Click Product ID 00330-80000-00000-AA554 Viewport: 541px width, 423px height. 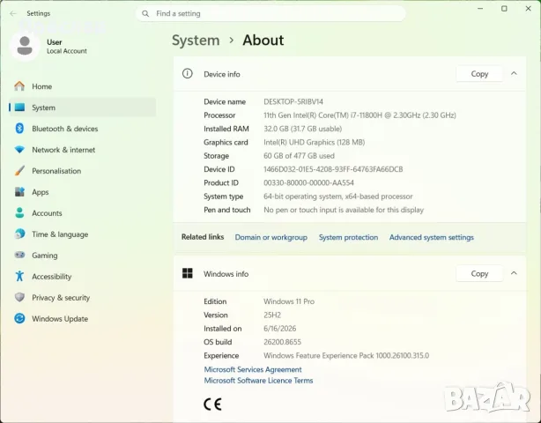308,183
